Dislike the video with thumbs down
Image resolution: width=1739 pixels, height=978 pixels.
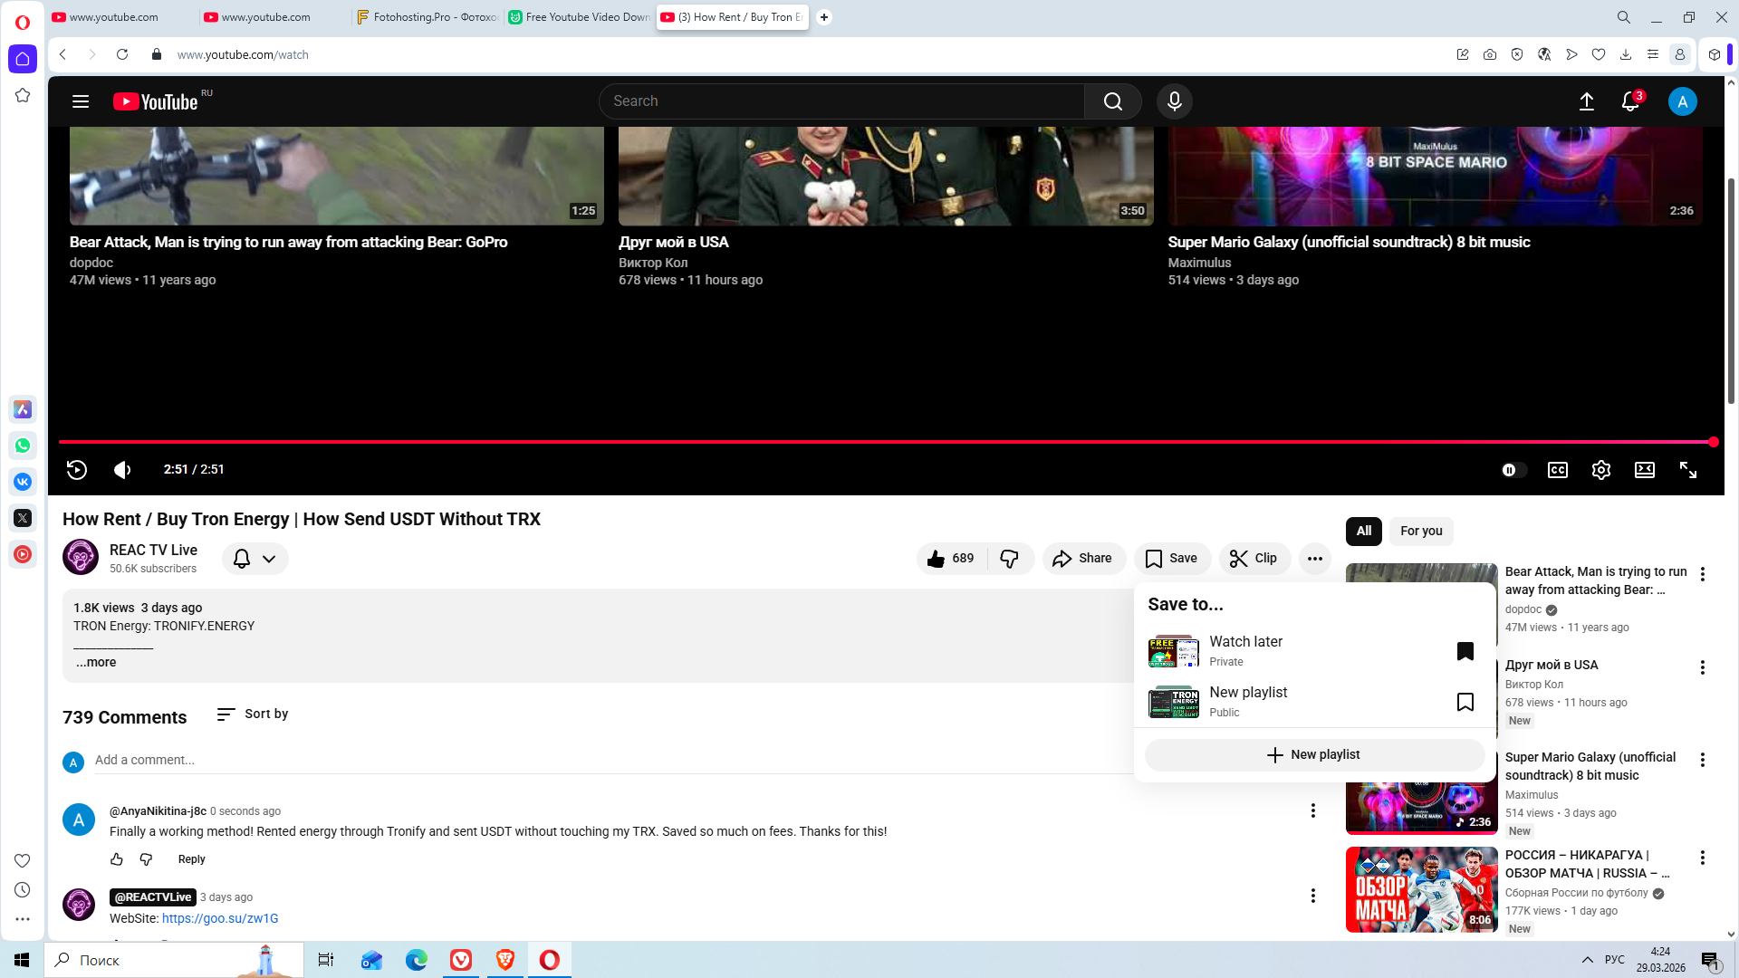[x=1009, y=559]
